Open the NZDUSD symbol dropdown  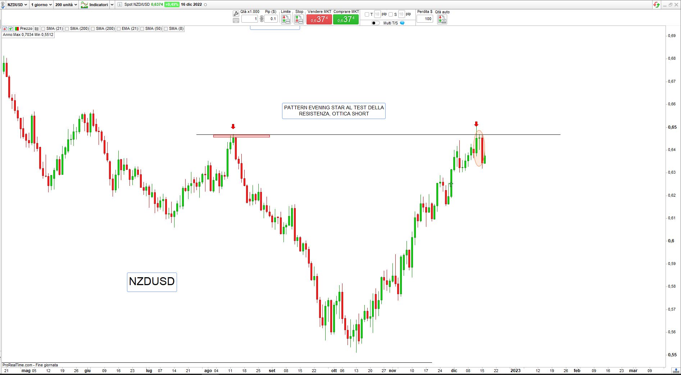[17, 5]
